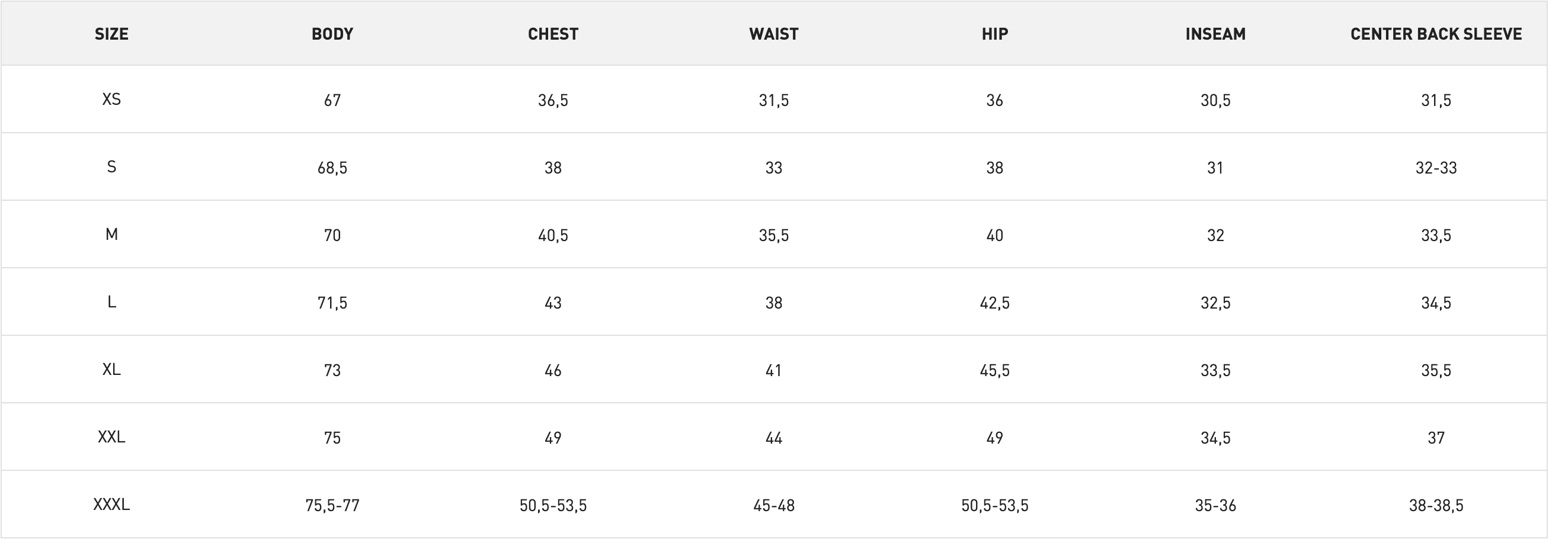Image resolution: width=1549 pixels, height=539 pixels.
Task: Click the 32-33 sleeve value cell
Action: 1436,168
